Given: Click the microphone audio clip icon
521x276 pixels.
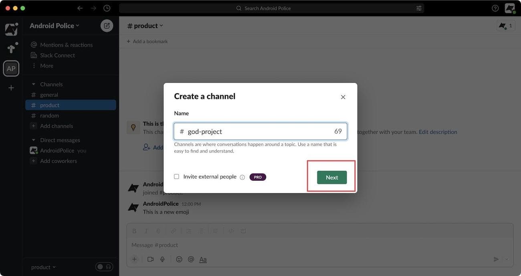Looking at the screenshot, I should point(162,259).
